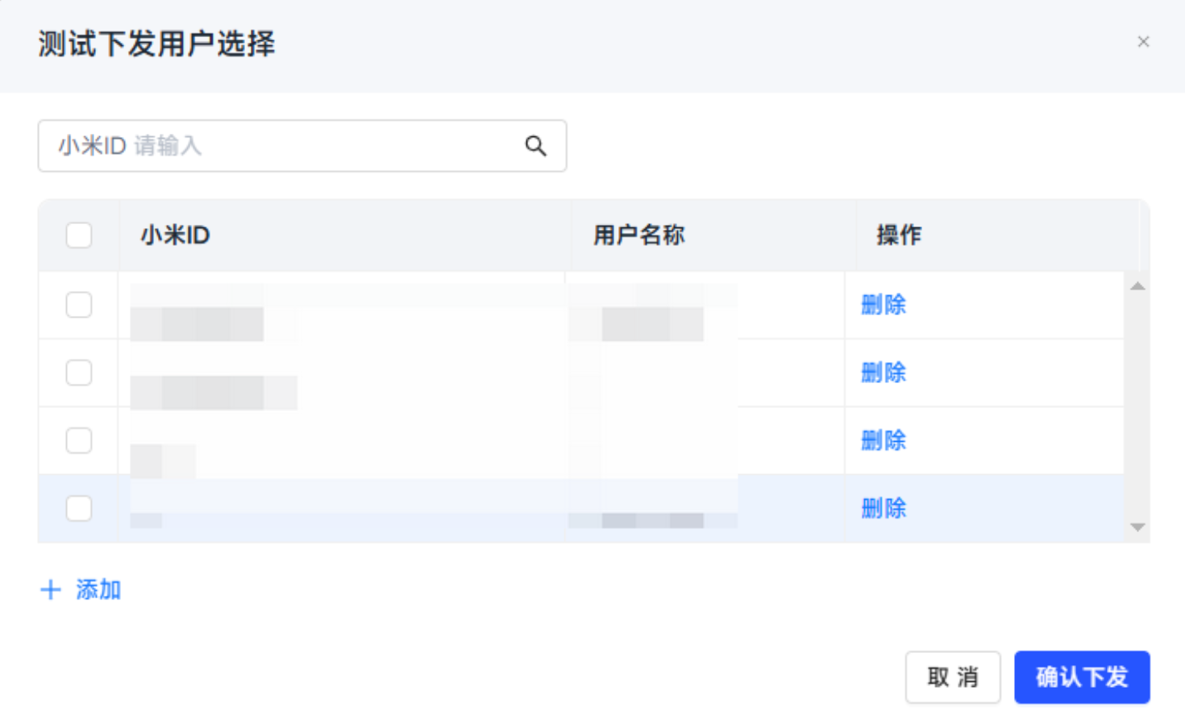Screen dimensions: 1185x724
Task: Click the magnifier search icon
Action: (535, 146)
